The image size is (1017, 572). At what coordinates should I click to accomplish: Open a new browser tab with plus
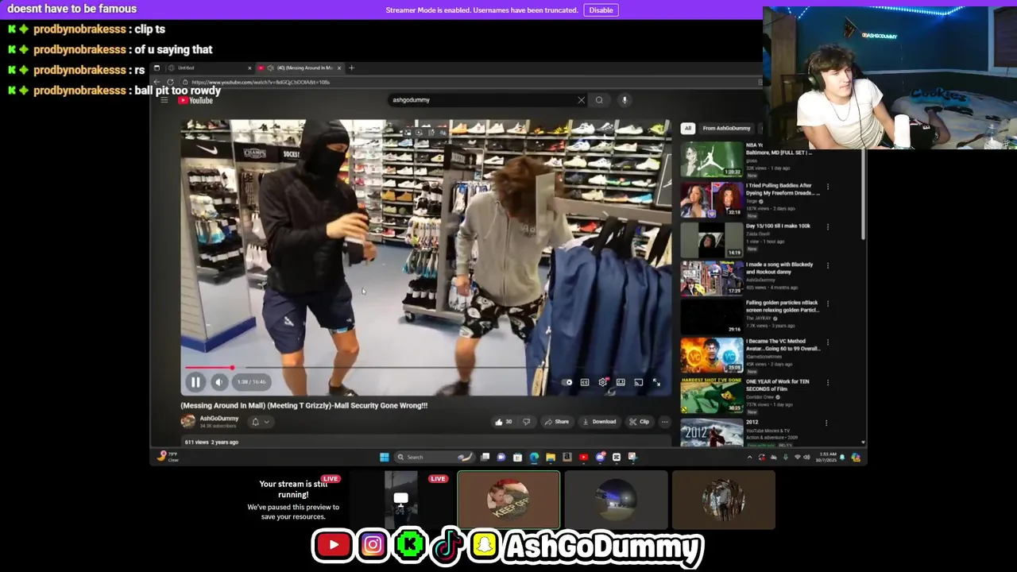351,68
